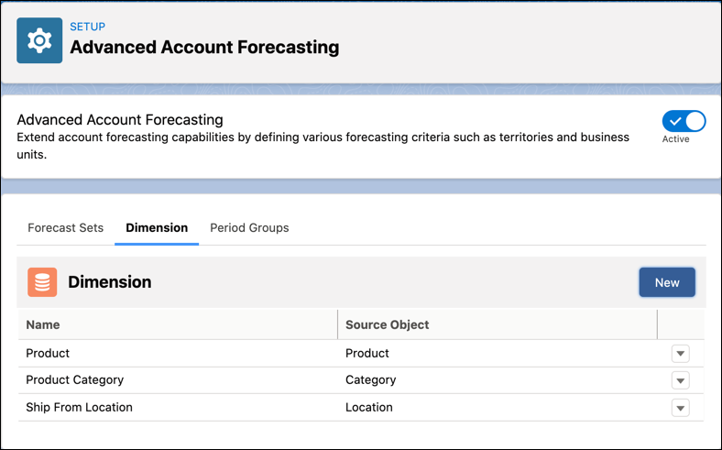Click the Setup gear icon

pos(39,40)
